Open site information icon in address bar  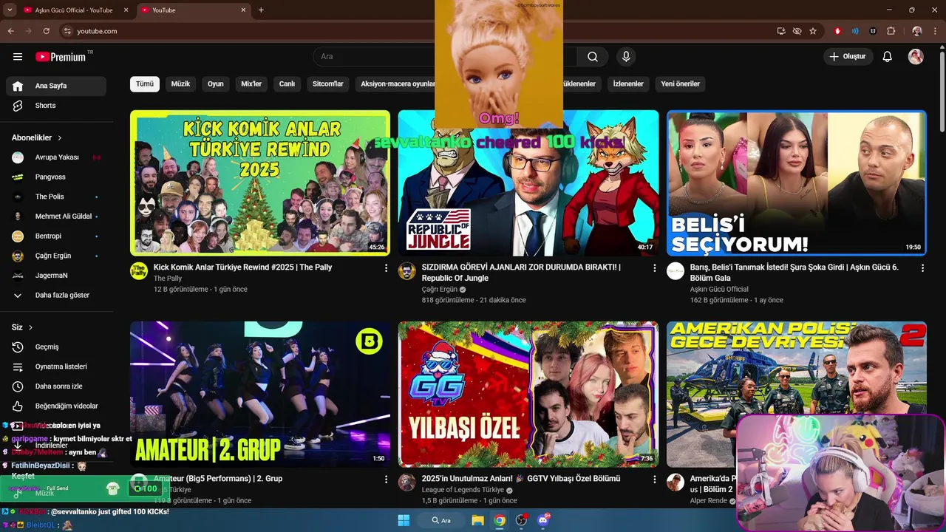click(x=67, y=31)
